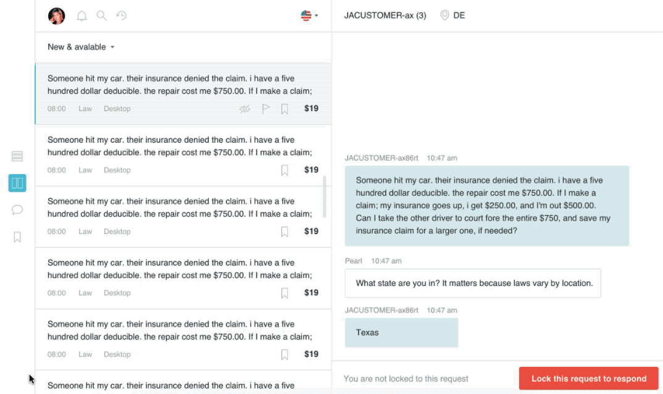Open the chat bubble sidebar icon
Image resolution: width=663 pixels, height=394 pixels.
coord(17,210)
